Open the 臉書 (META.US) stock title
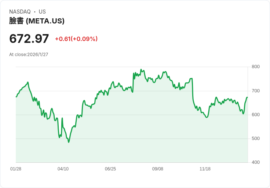The height and width of the screenshot is (188, 270). 37,21
